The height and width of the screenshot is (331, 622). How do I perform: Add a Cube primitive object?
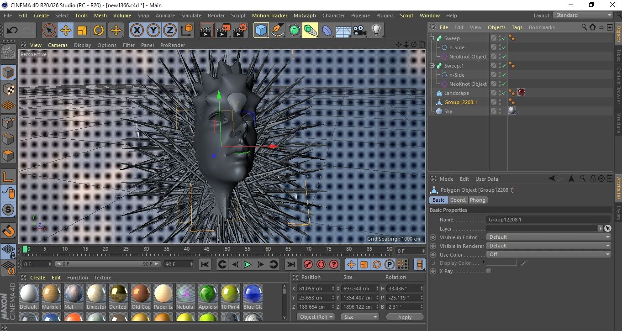pyautogui.click(x=261, y=31)
